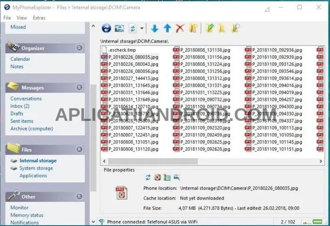This screenshot has width=330, height=226.
Task: Open Calendar in Organizer
Action: 20,59
